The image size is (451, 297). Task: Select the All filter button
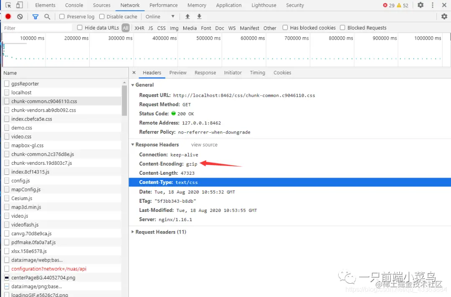tap(126, 28)
